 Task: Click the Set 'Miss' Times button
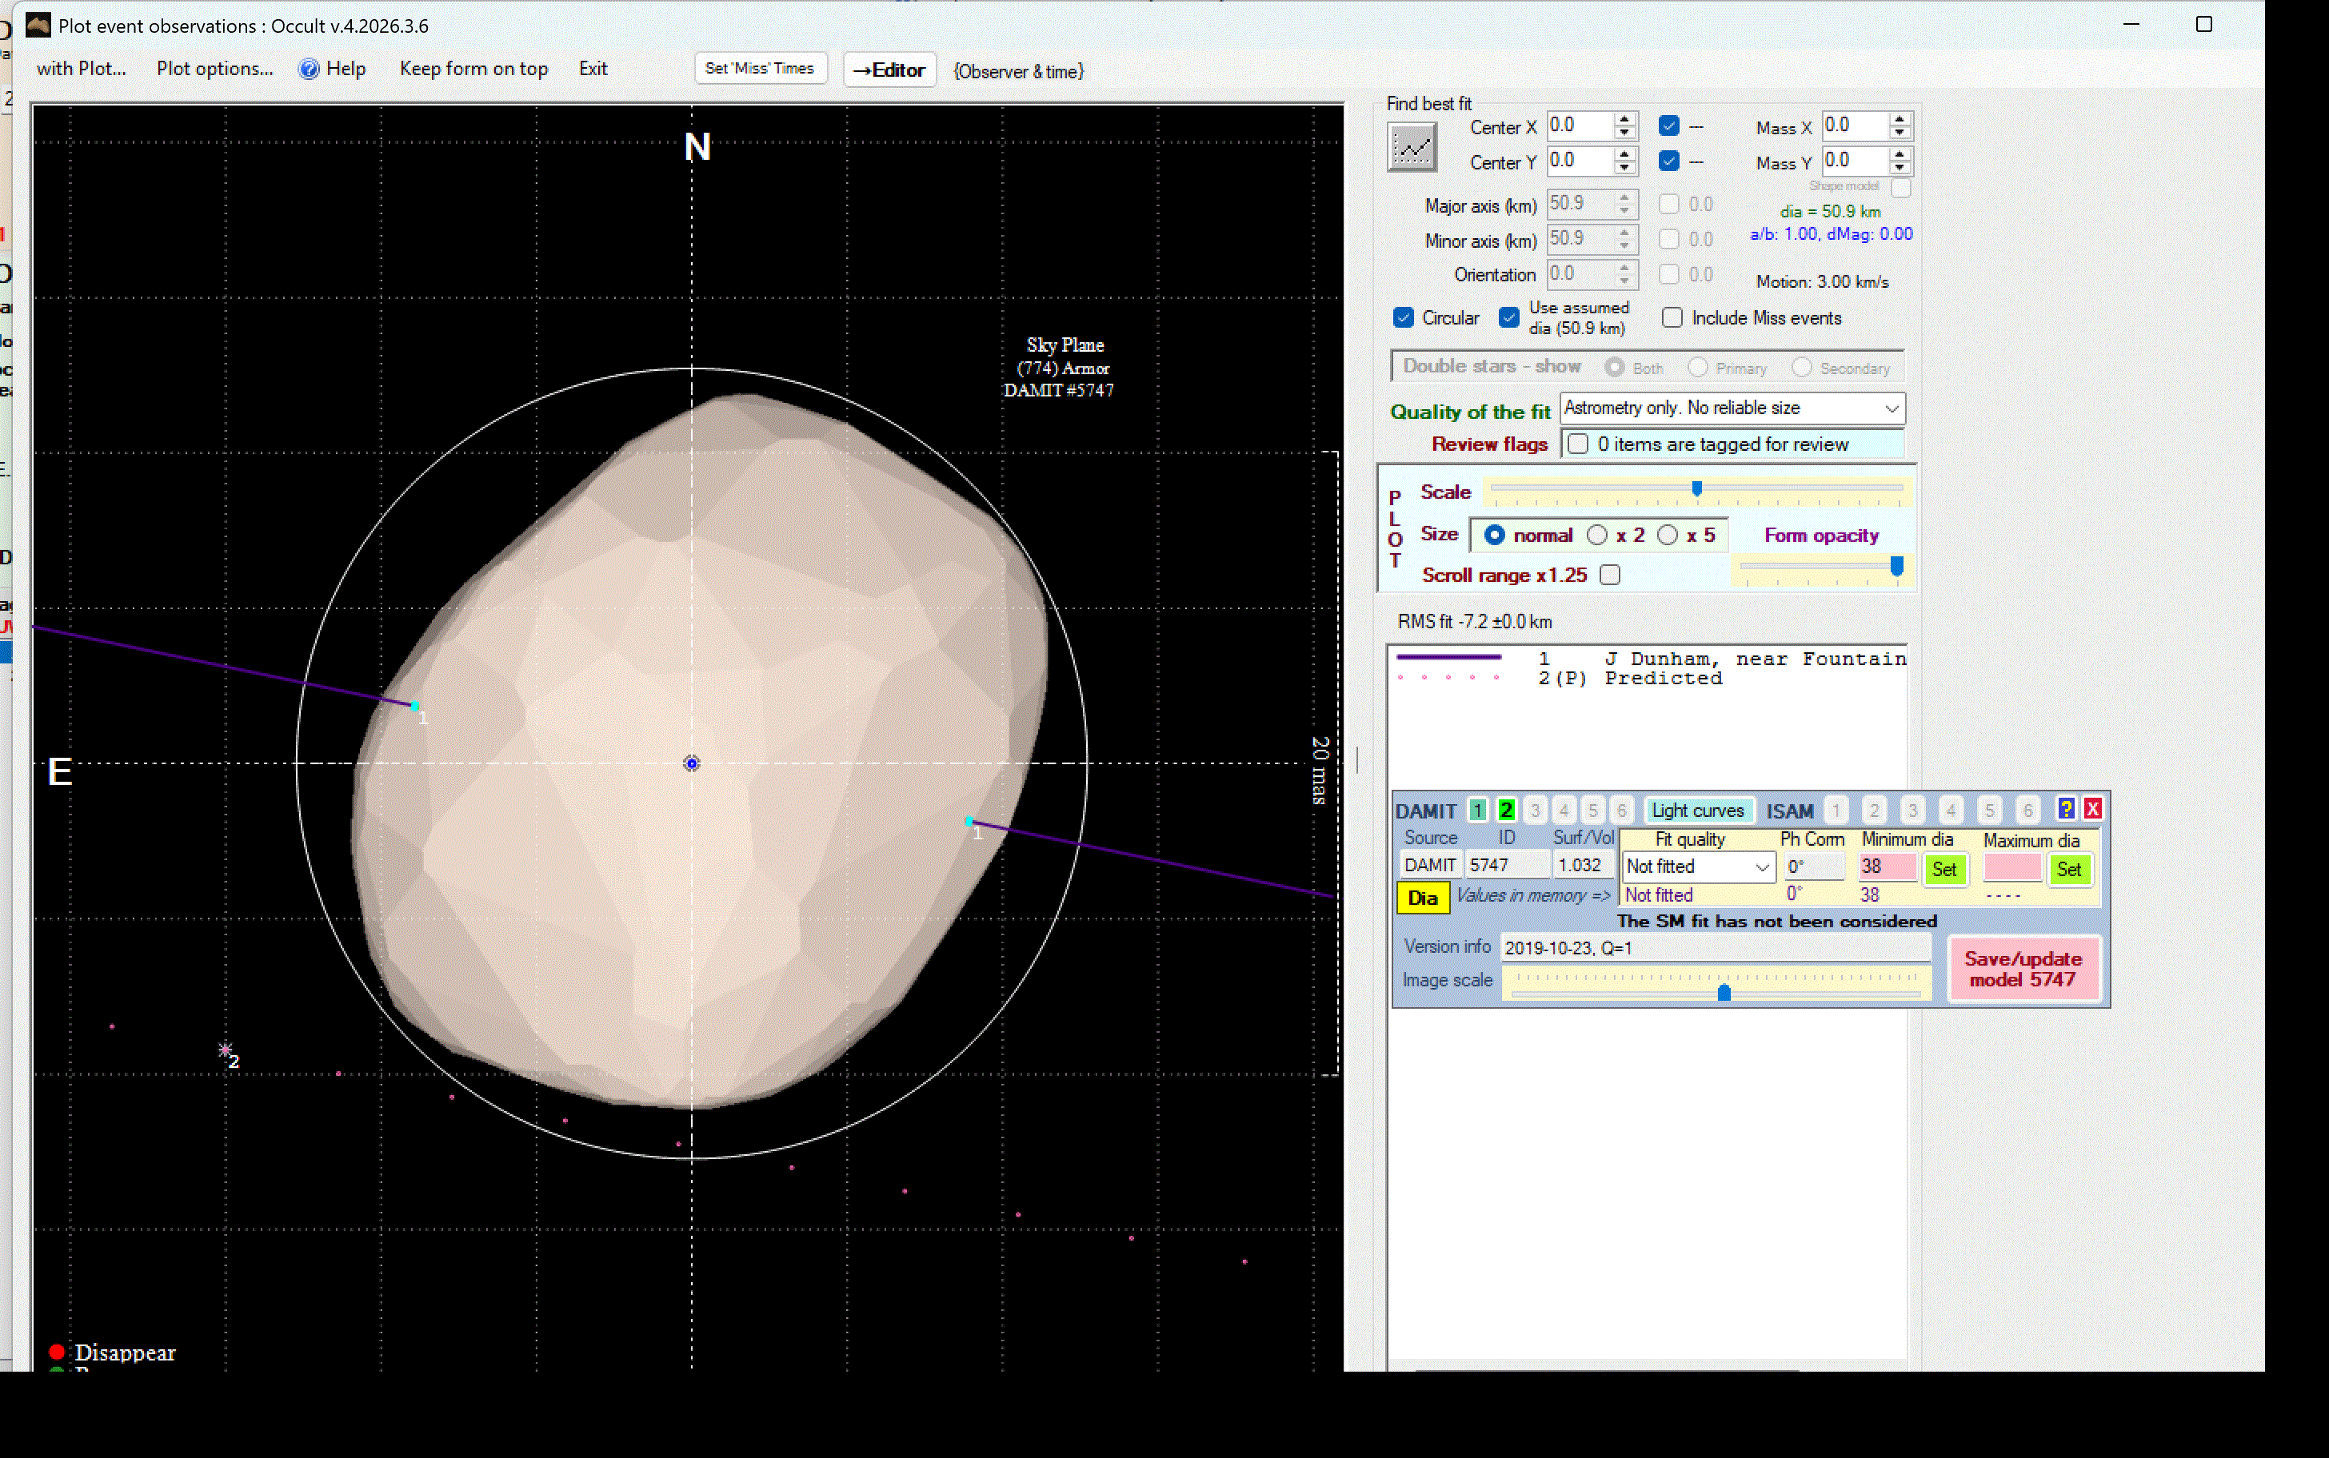(759, 69)
